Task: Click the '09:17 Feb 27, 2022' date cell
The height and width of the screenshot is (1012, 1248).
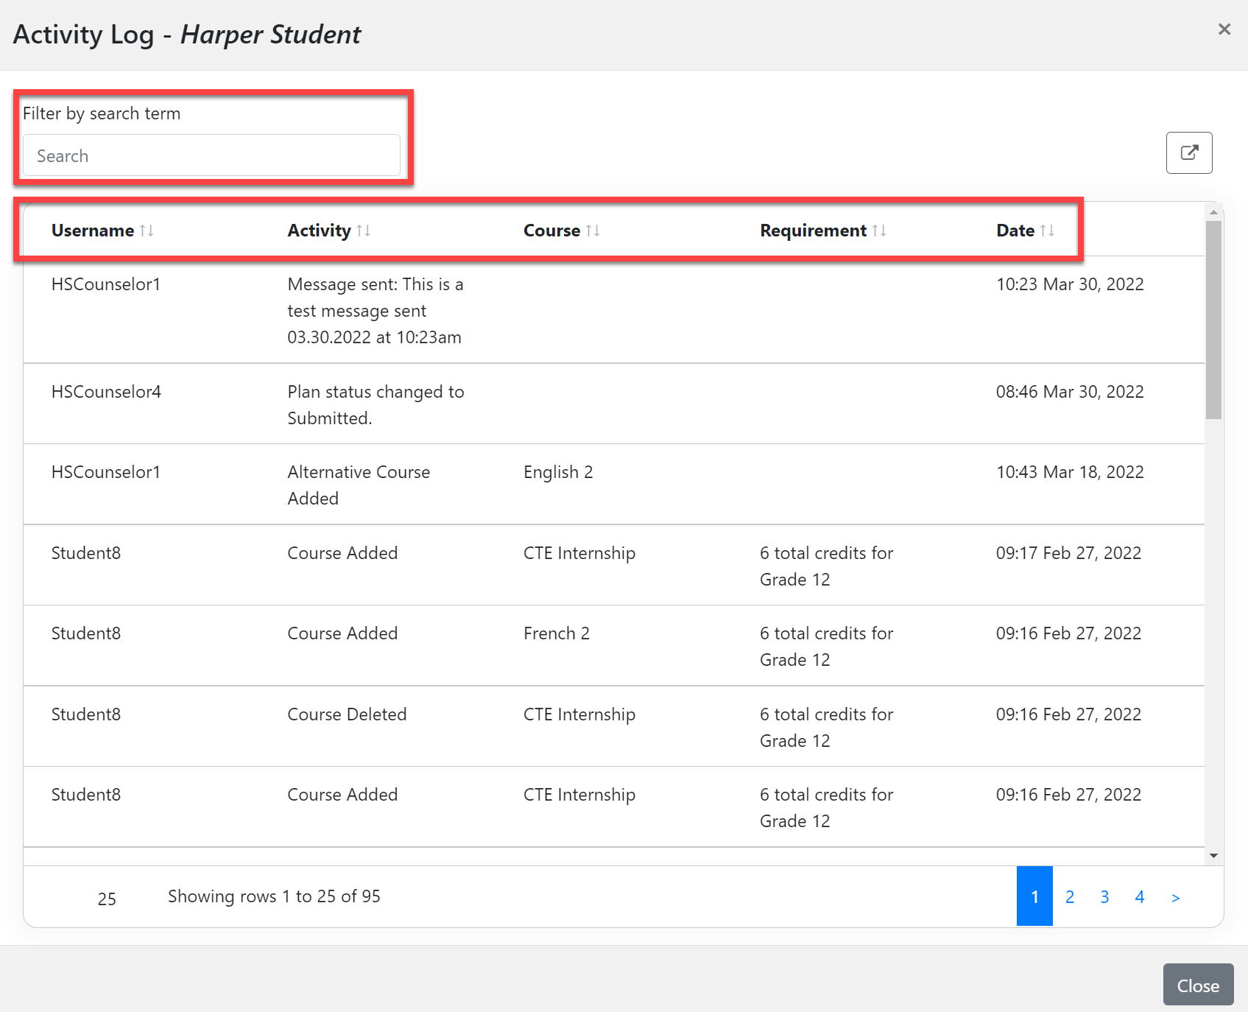Action: pyautogui.click(x=1068, y=552)
